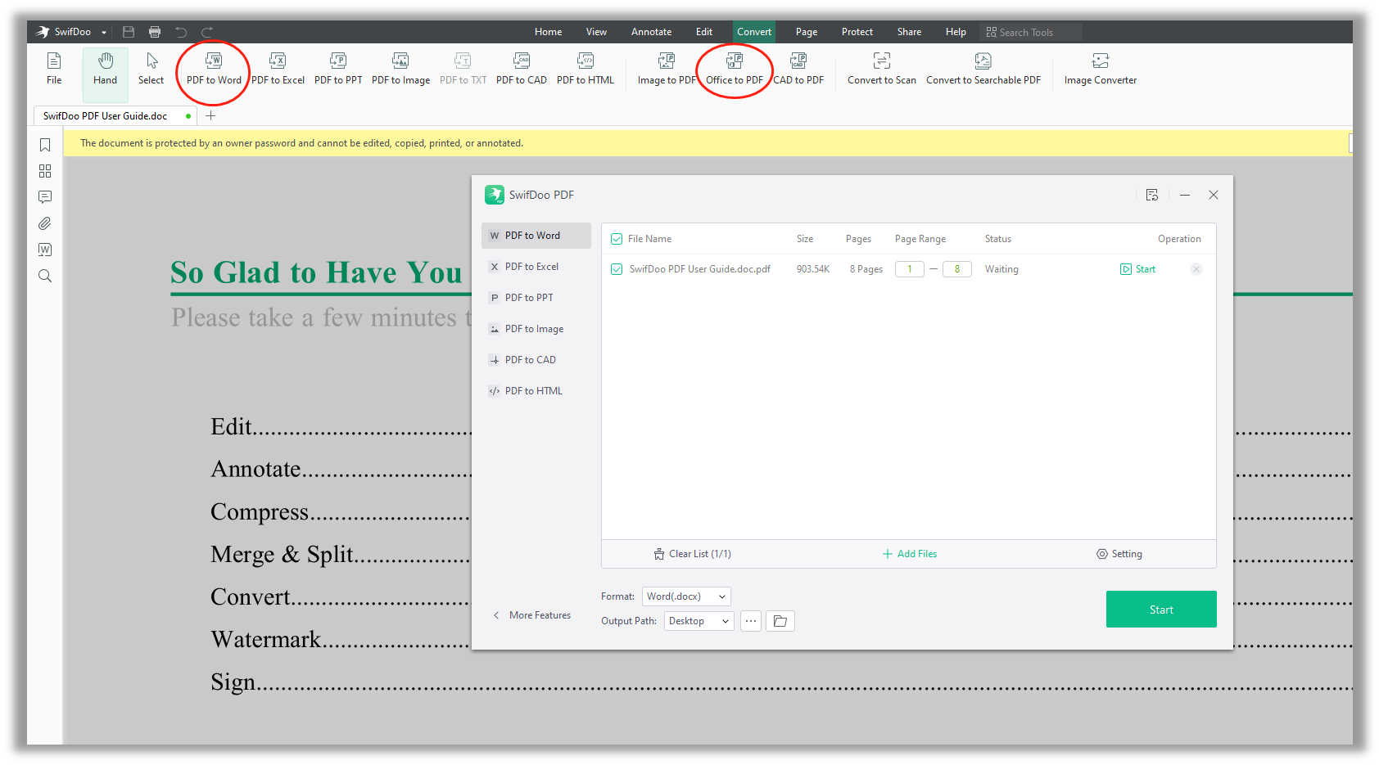The image size is (1379, 765).
Task: Open the Page ribbon tab
Action: point(807,32)
